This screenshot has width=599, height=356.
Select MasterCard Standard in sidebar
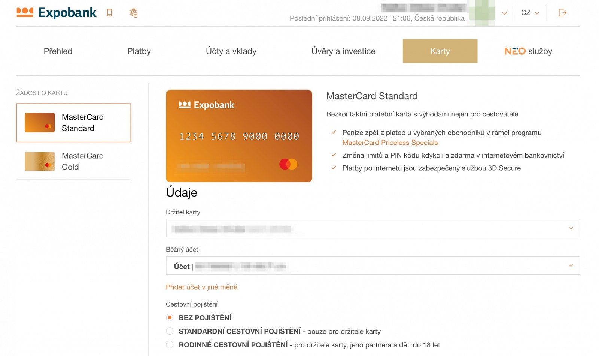[x=73, y=123]
